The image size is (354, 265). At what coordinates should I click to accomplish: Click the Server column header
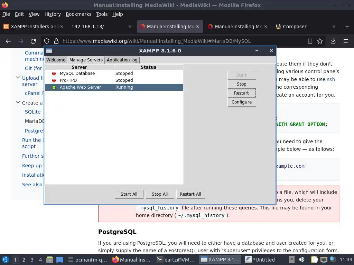pyautogui.click(x=79, y=67)
